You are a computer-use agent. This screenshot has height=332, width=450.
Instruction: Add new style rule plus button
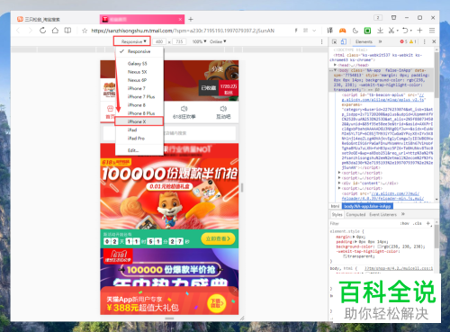click(x=428, y=223)
